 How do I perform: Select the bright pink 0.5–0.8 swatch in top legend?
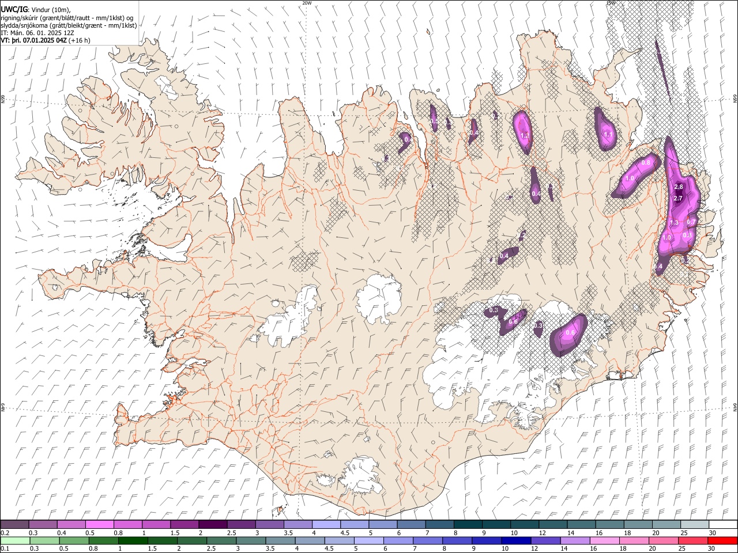pos(100,525)
